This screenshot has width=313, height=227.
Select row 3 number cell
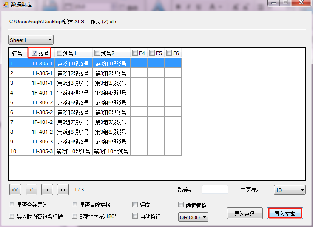click(20, 83)
